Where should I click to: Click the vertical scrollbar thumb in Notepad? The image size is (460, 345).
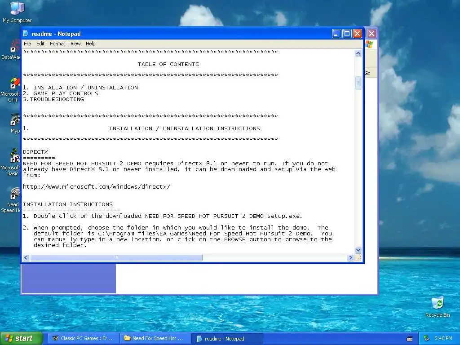coord(358,83)
